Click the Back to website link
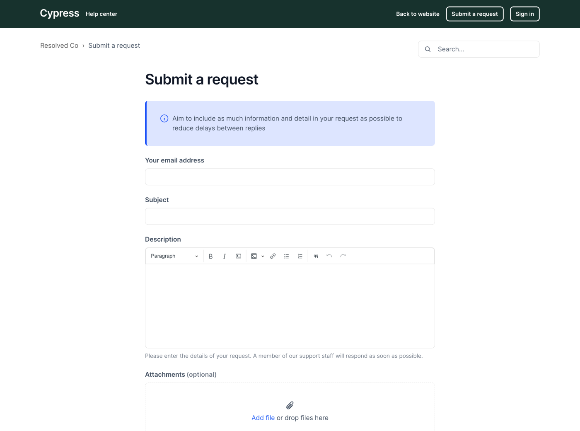Viewport: 580px width, 431px height. 418,14
